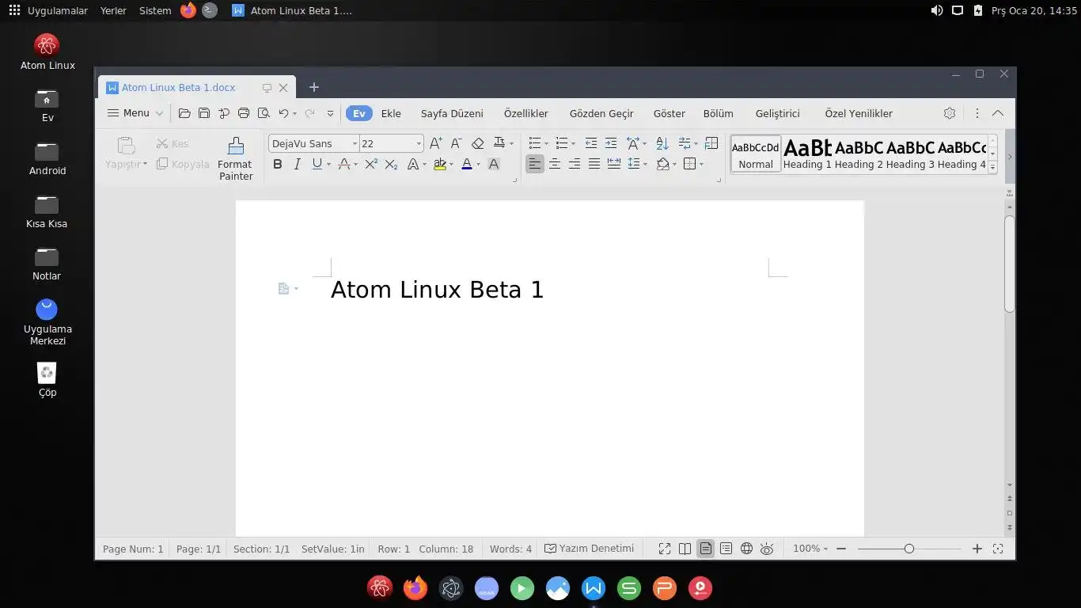The width and height of the screenshot is (1081, 608).
Task: Click the Format Painter tool
Action: tap(235, 158)
